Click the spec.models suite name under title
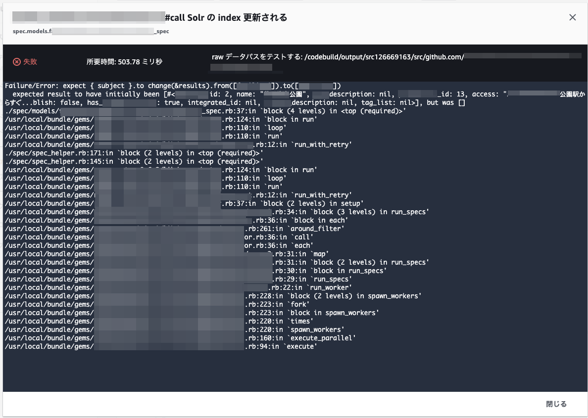This screenshot has height=418, width=588. point(91,31)
